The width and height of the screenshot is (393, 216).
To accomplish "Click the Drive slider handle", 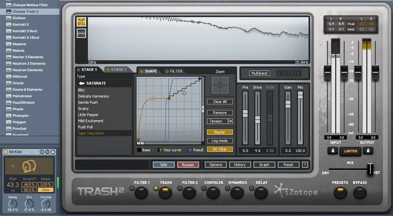I will click(x=258, y=118).
